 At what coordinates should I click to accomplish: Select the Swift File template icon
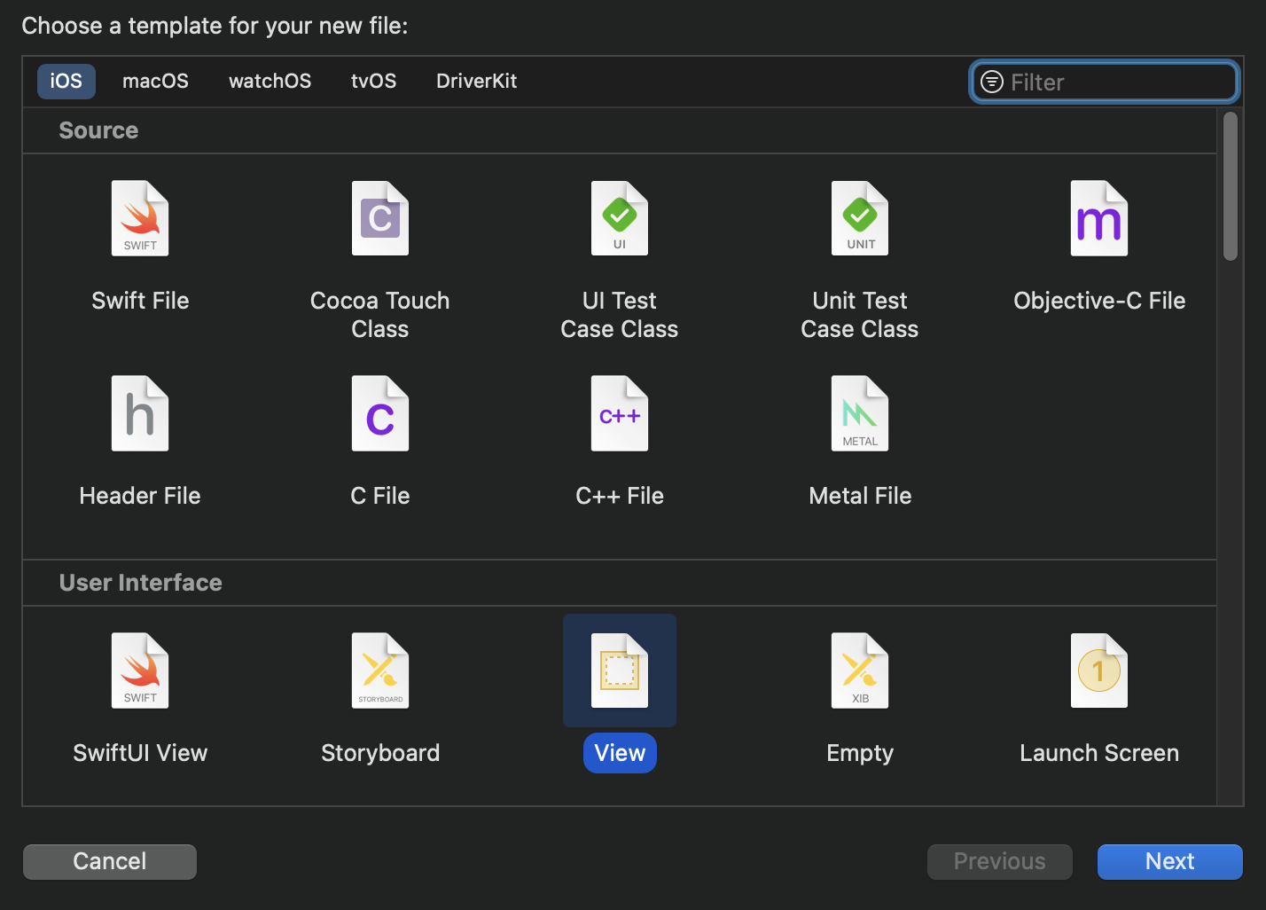point(140,218)
